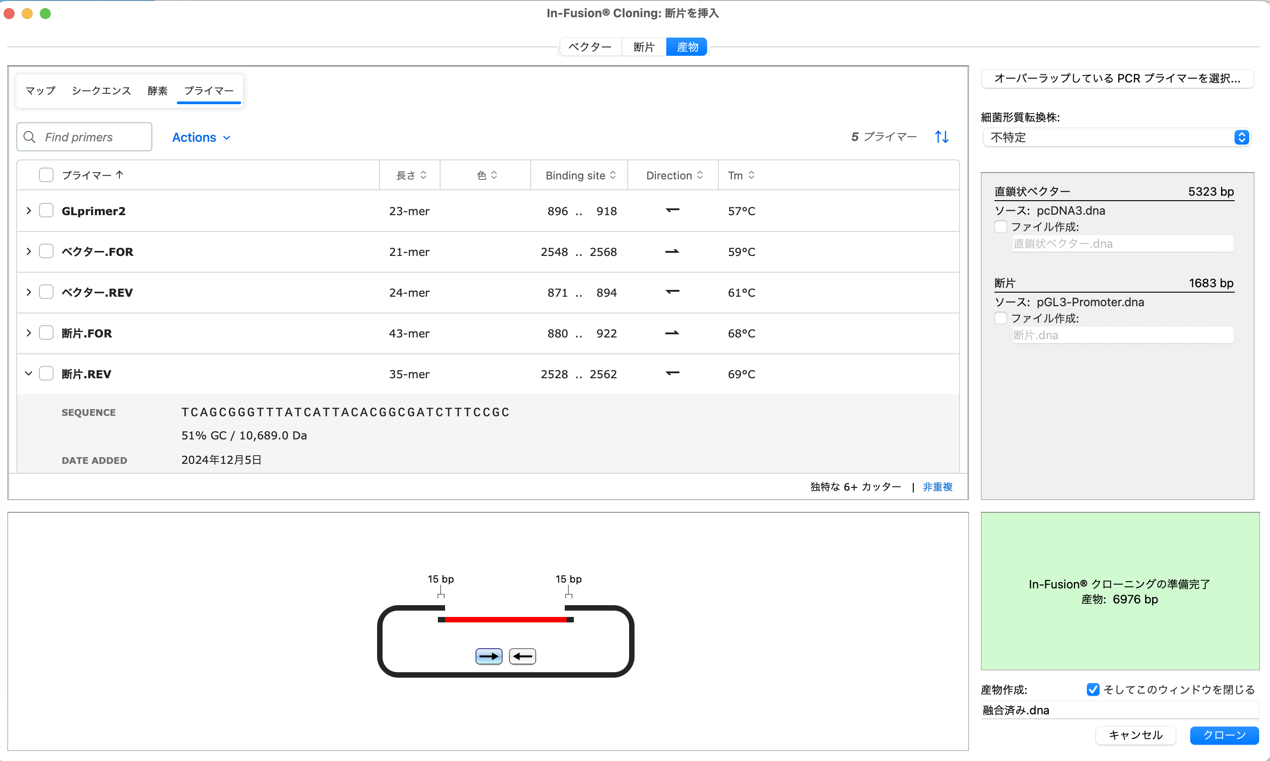Screen dimensions: 1270x761
Task: Select the GLprimer2 primer checkbox
Action: coord(46,210)
